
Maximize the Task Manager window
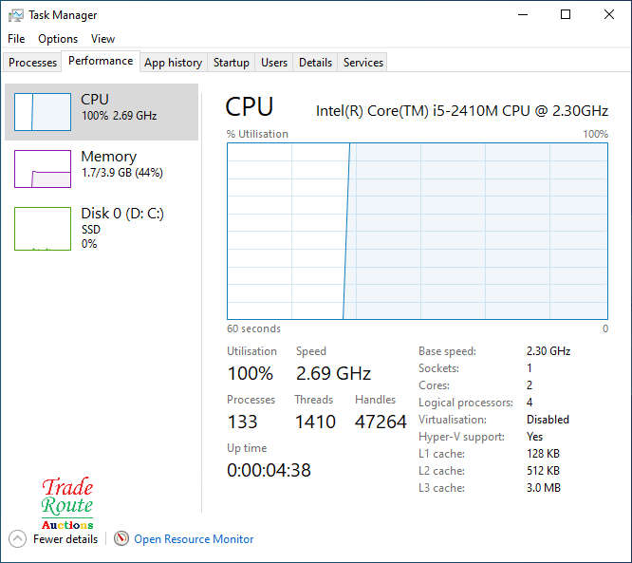(566, 15)
